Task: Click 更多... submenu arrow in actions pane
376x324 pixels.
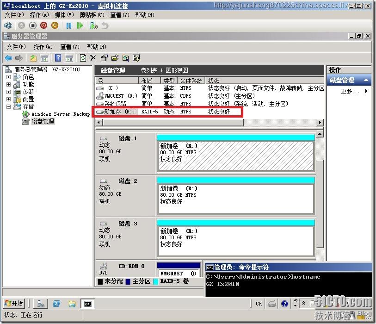Action: pos(366,91)
